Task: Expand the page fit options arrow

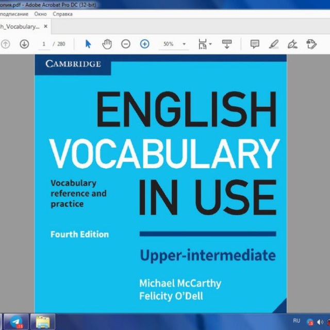Action: tap(210, 44)
